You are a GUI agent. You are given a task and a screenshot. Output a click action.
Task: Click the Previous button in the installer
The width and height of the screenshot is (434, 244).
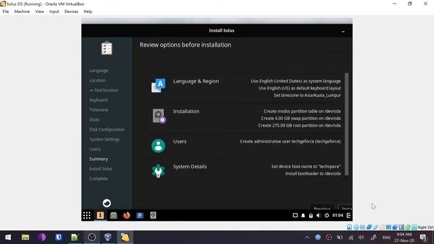coord(322,208)
